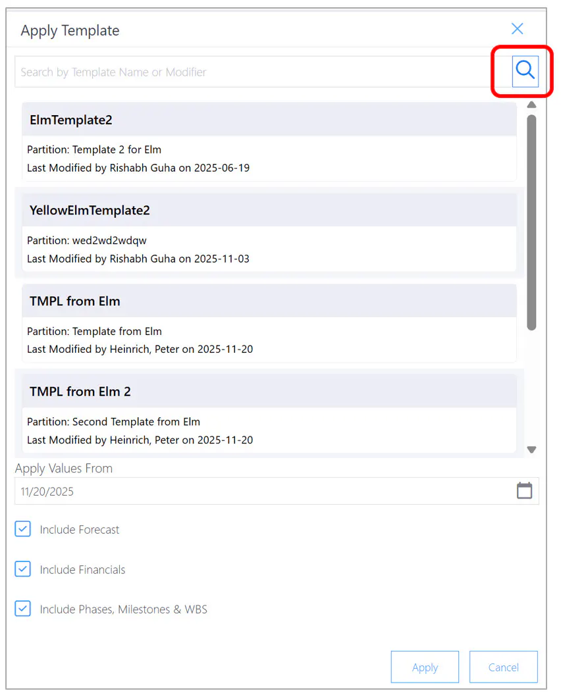The image size is (561, 695).
Task: Toggle the Include Financials checkbox
Action: [x=22, y=569]
